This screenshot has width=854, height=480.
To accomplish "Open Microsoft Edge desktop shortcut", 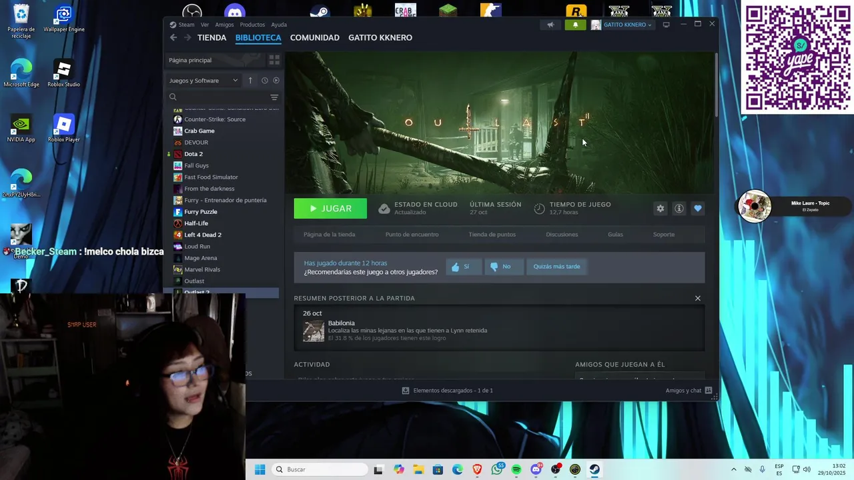I will tap(21, 73).
